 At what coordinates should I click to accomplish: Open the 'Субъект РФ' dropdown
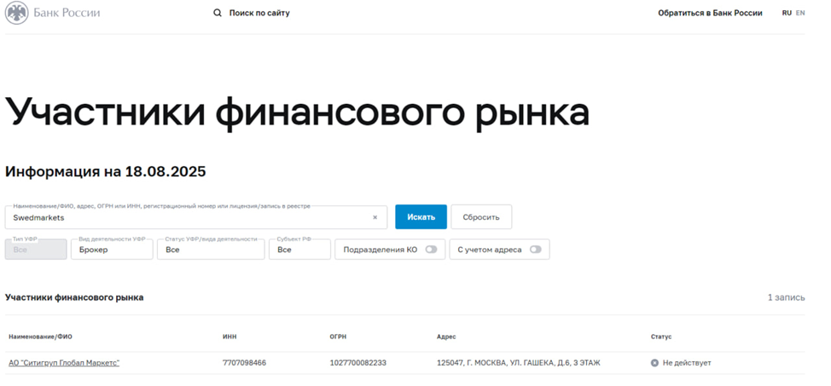coord(300,250)
